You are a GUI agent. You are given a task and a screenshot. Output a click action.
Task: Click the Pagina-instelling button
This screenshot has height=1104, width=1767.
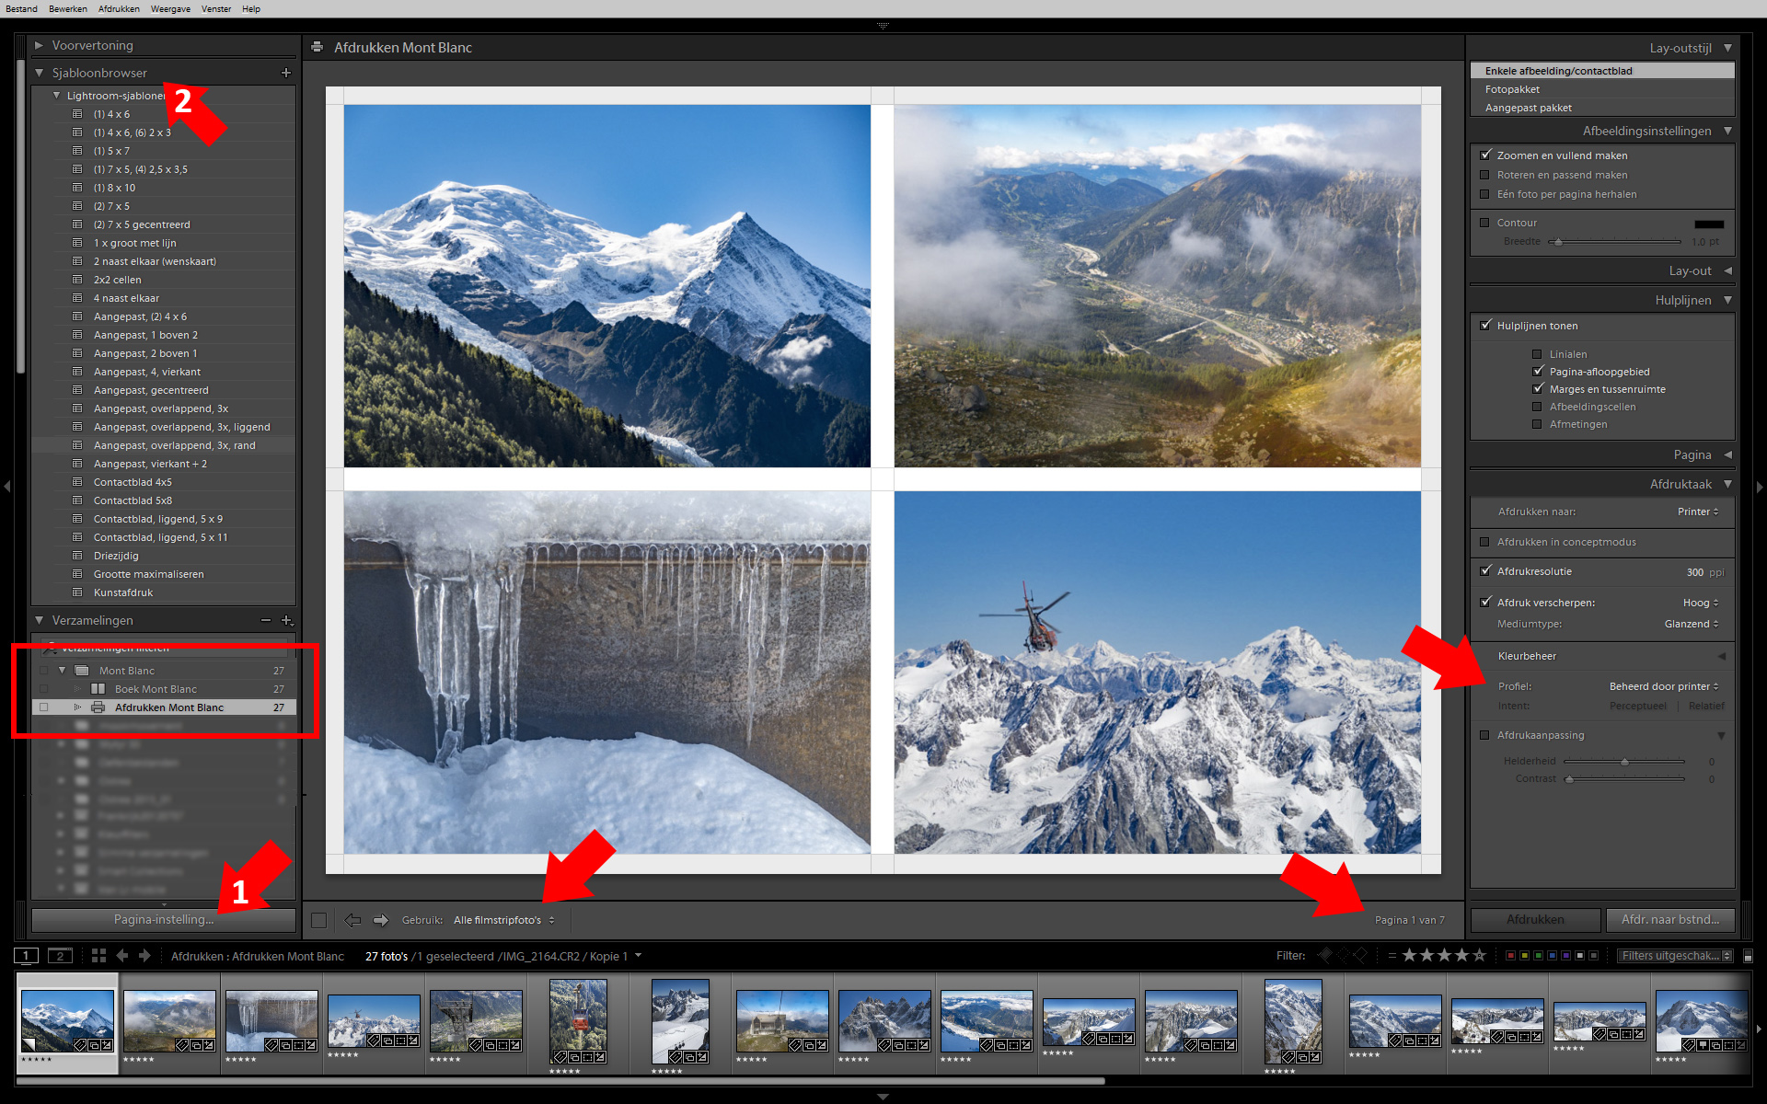164,919
